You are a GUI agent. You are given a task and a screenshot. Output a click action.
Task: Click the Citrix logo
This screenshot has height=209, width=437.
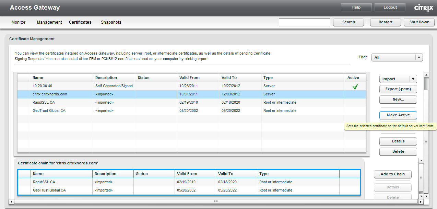[x=424, y=8]
